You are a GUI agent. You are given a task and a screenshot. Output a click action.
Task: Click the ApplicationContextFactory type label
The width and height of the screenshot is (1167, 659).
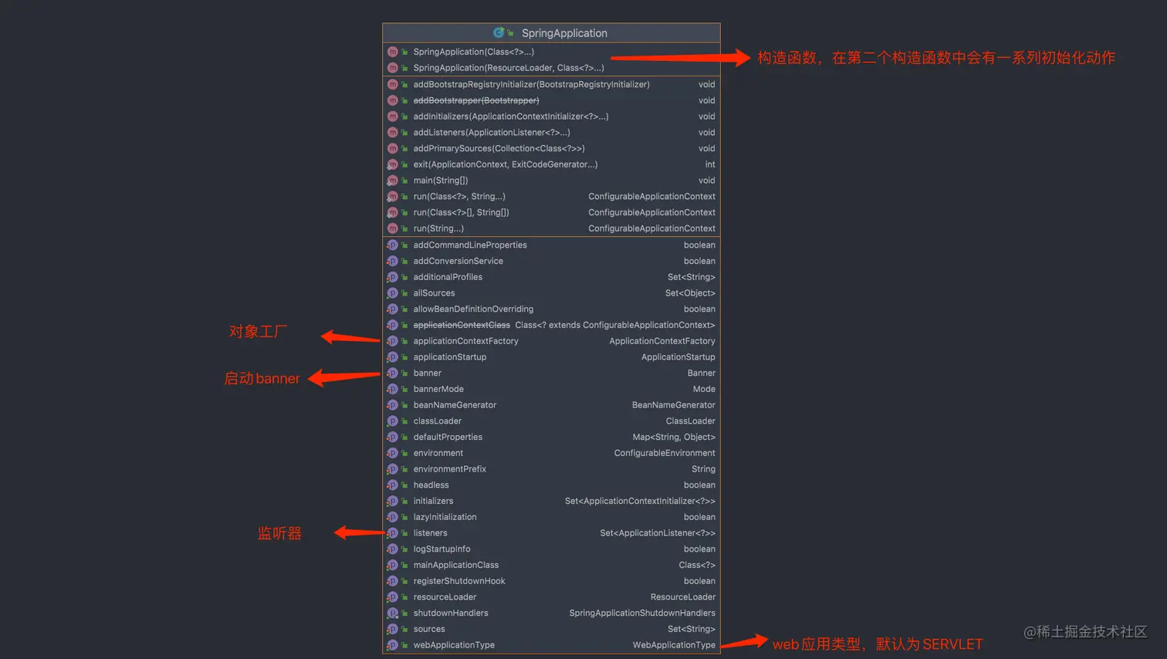(662, 341)
